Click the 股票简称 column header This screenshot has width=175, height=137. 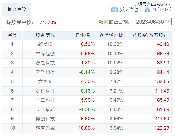[x=45, y=35]
